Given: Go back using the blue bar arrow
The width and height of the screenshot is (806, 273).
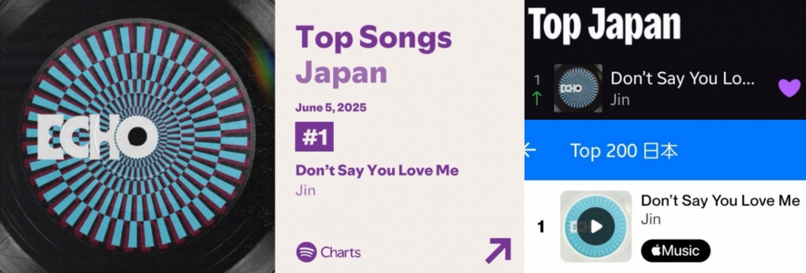Looking at the screenshot, I should [530, 149].
